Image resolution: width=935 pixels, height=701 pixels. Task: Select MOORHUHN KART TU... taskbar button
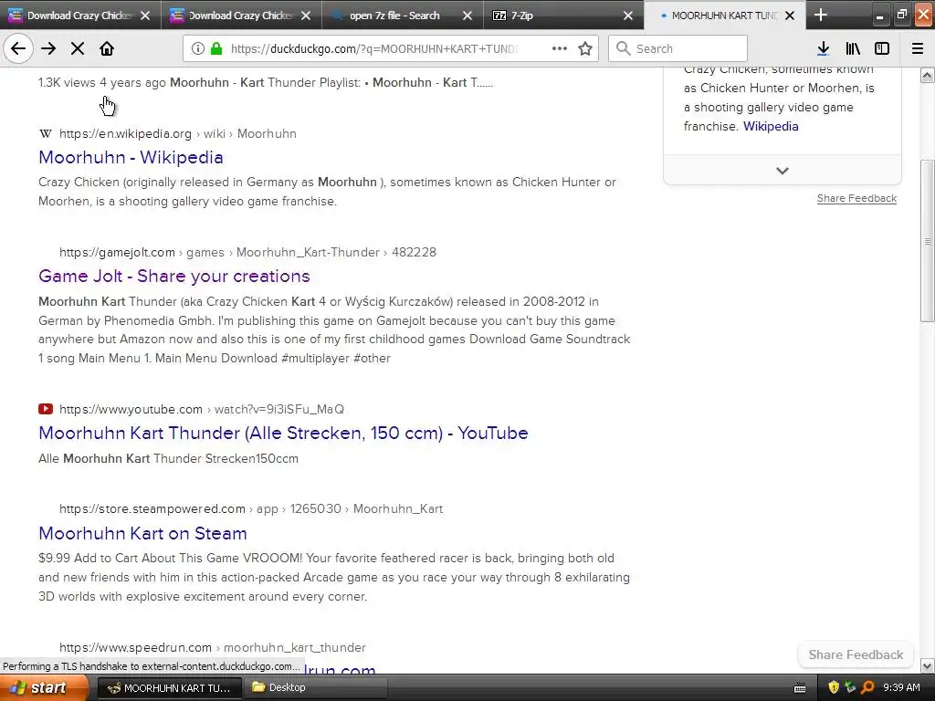coord(169,688)
